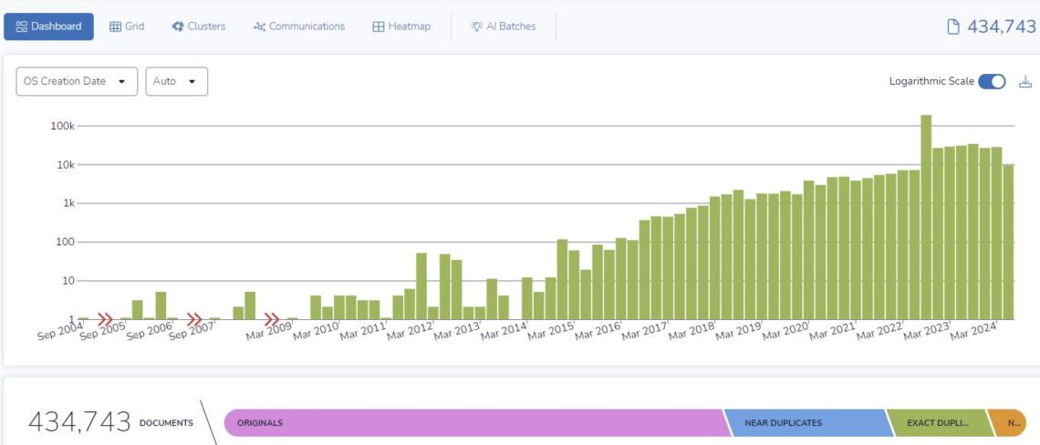Select the Originals segment in purple
This screenshot has height=445, width=1040.
(473, 423)
